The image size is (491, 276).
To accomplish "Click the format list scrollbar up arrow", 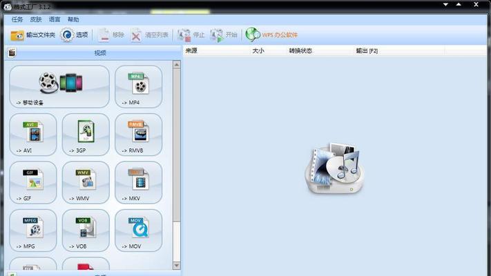I will point(177,65).
